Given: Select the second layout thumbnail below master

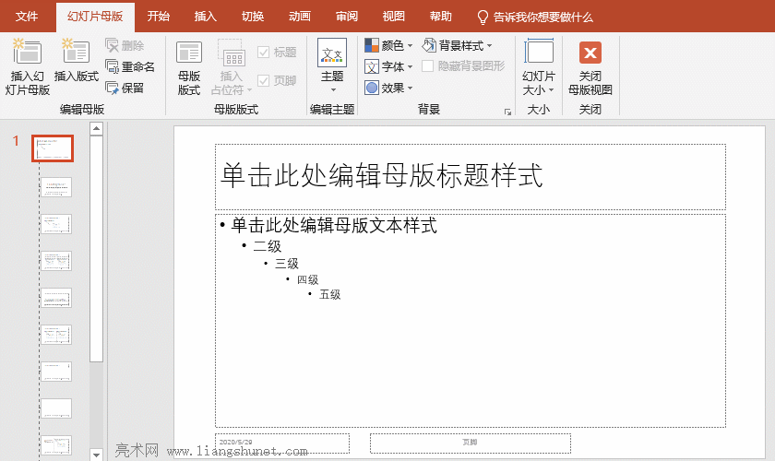Looking at the screenshot, I should (x=56, y=224).
